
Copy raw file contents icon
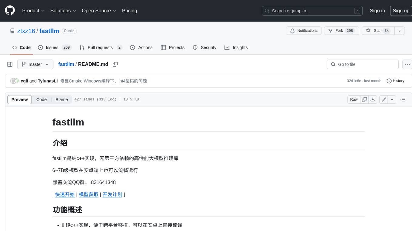point(364,99)
